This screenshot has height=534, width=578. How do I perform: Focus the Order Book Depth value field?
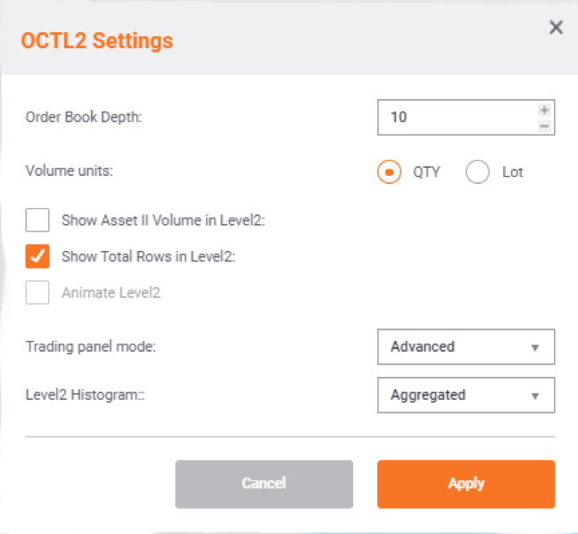click(x=457, y=117)
